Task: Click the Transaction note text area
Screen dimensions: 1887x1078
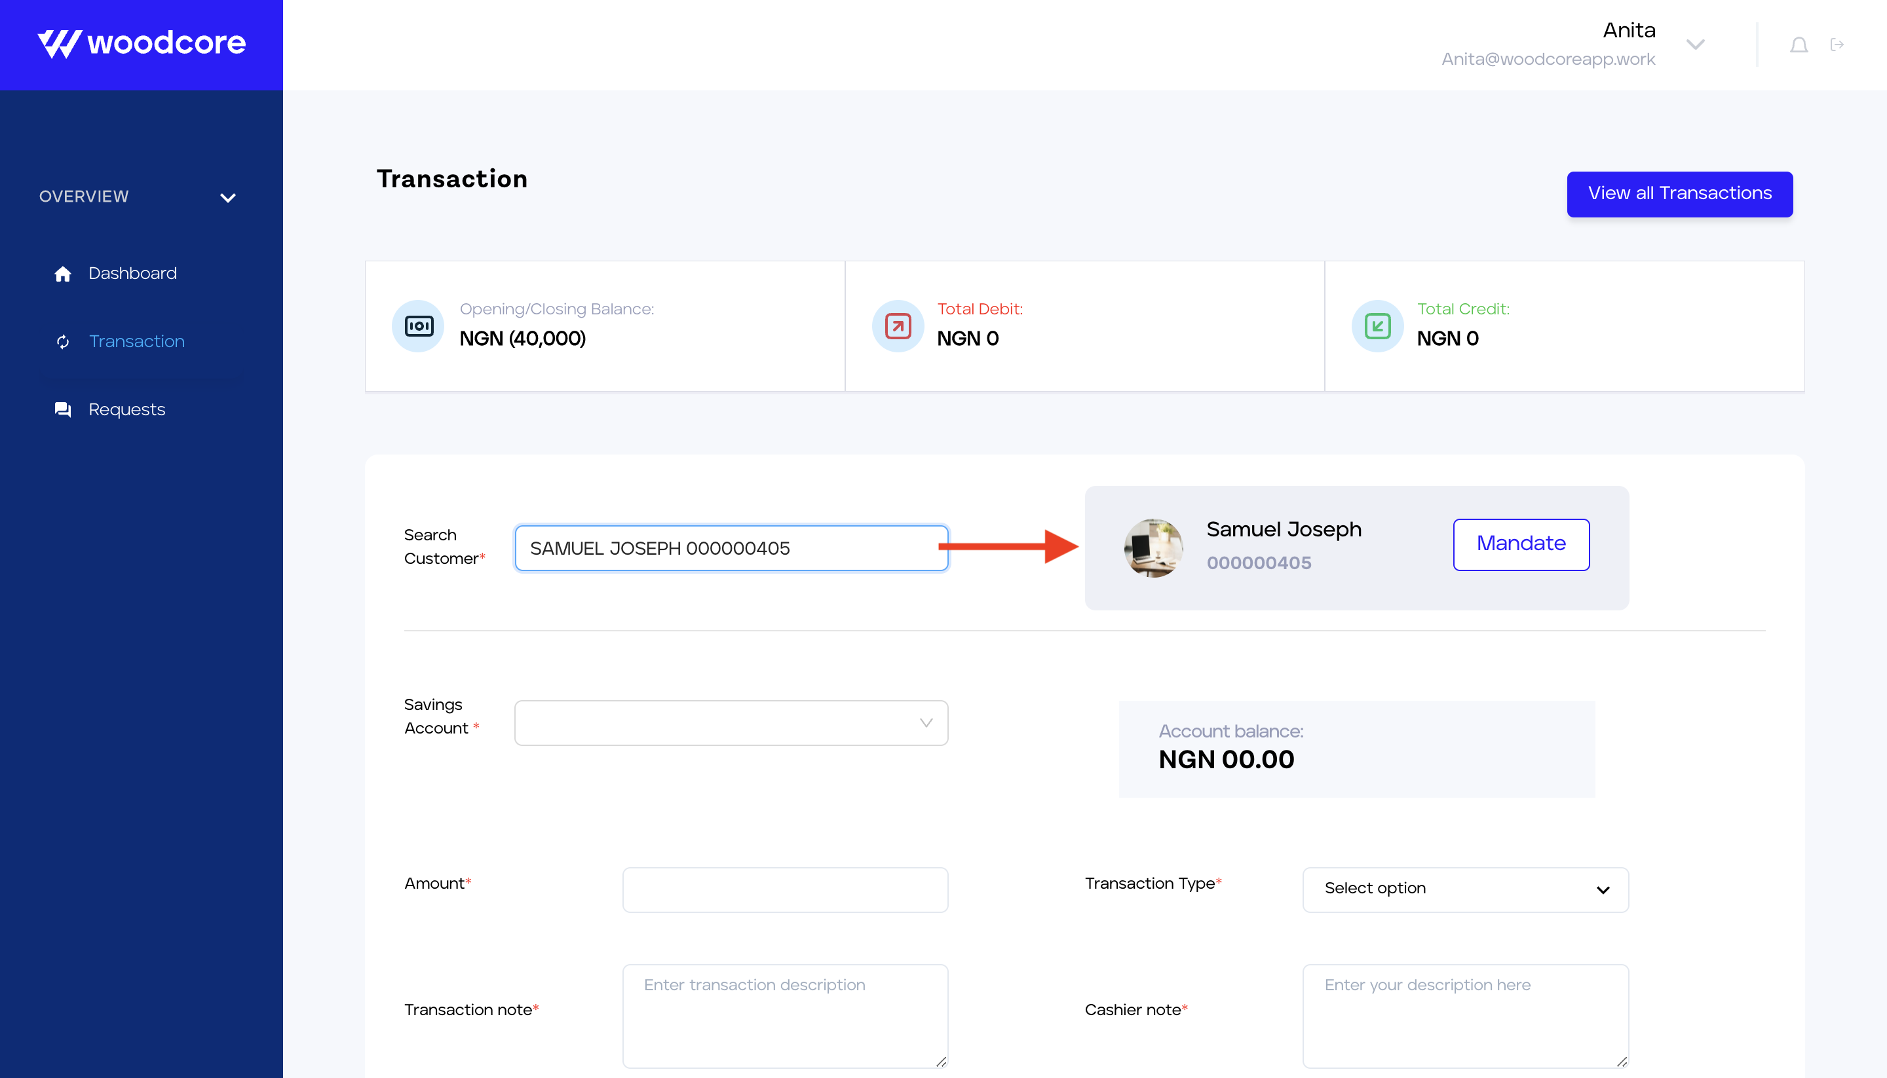Action: 784,1015
